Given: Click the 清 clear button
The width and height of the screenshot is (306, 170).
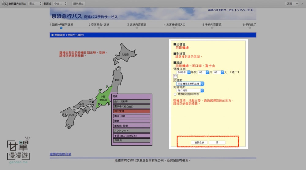Looking at the screenshot, I should [217, 142].
